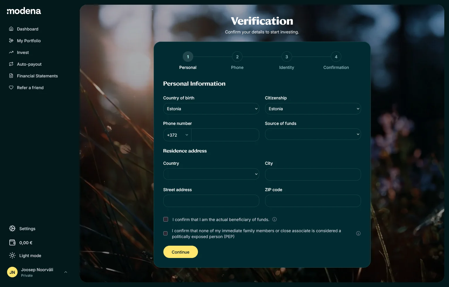The image size is (449, 287).
Task: Open Financial Statements in the sidebar
Action: 37,76
